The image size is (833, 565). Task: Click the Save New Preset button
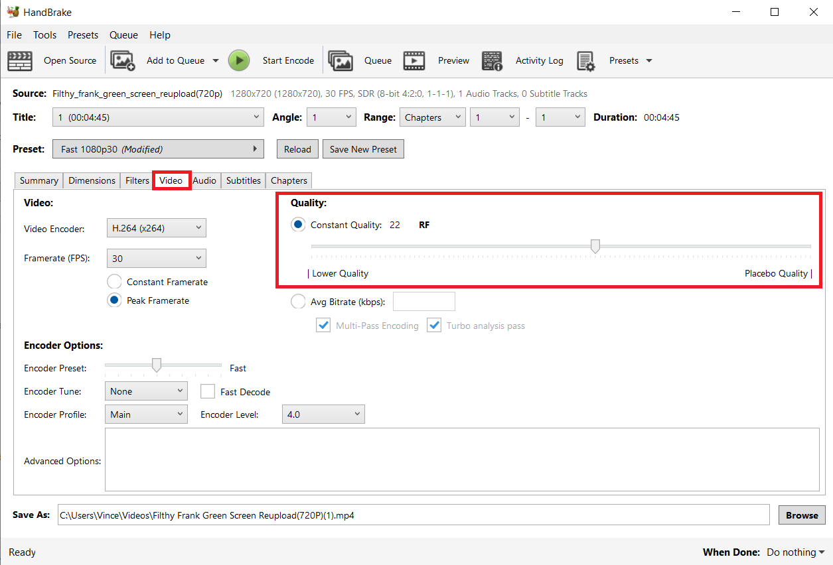[363, 149]
